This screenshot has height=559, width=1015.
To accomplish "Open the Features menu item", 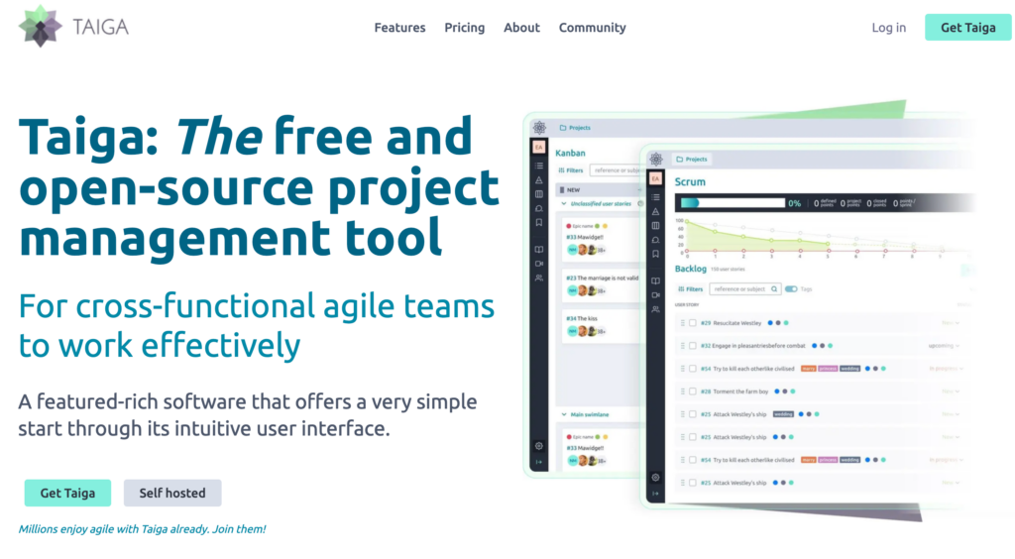I will point(399,28).
